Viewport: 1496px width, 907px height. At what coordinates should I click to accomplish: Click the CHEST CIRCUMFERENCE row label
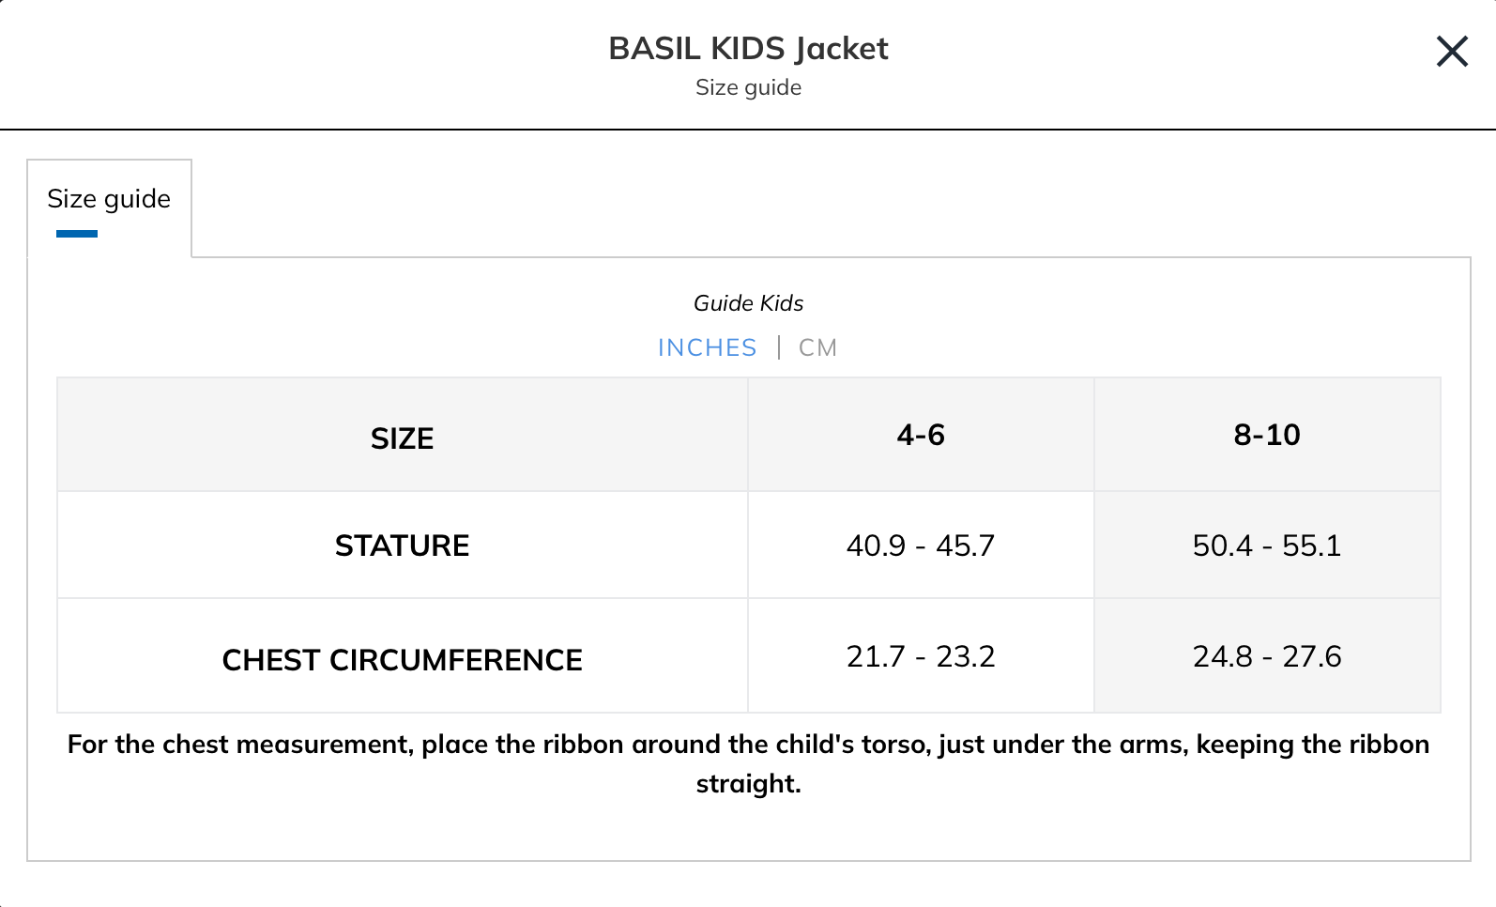point(402,658)
